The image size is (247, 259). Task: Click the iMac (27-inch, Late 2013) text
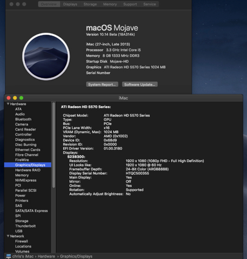[x=108, y=44]
